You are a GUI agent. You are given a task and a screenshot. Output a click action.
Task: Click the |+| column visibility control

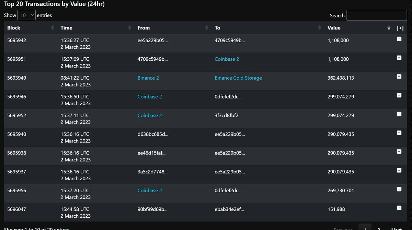pyautogui.click(x=401, y=28)
